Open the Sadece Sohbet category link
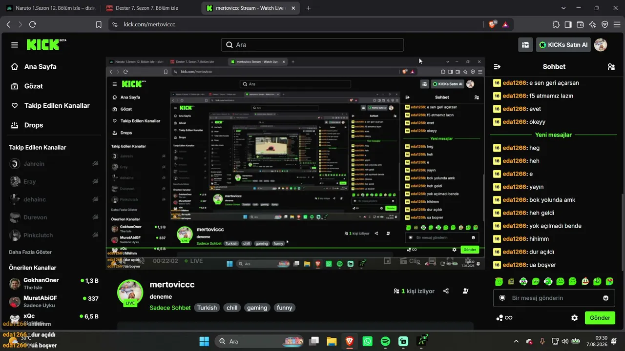625x351 pixels. tap(170, 308)
